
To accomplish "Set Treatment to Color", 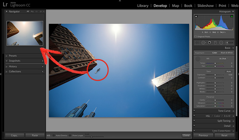I will 214,53.
